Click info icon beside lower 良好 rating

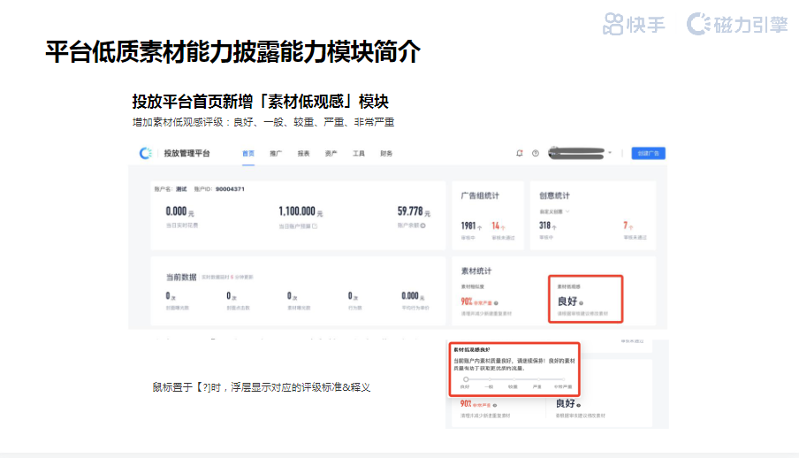[x=579, y=406]
